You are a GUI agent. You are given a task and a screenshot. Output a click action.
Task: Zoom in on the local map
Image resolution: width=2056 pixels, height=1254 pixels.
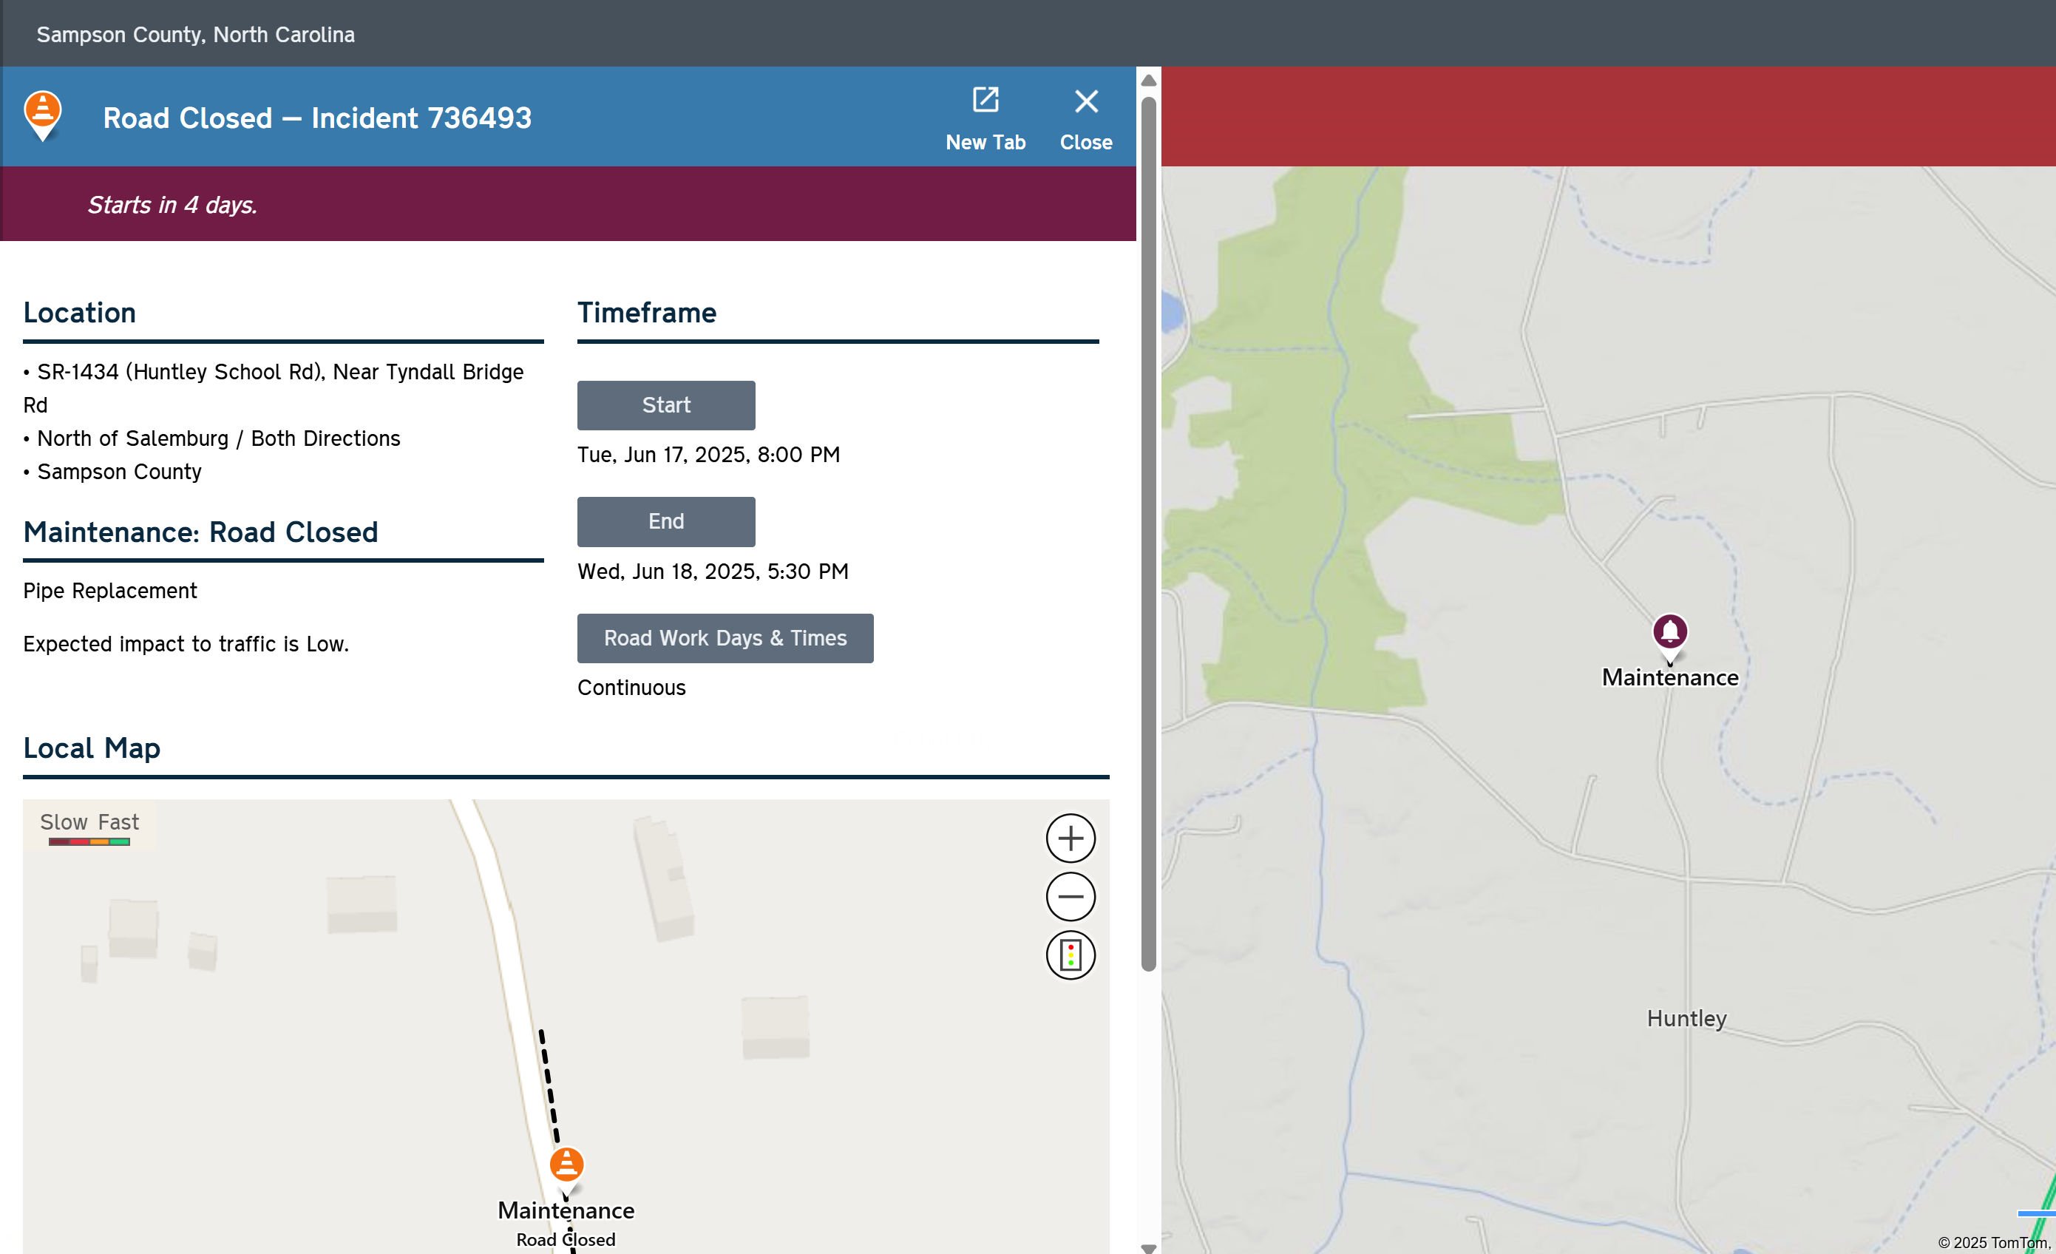click(x=1070, y=838)
